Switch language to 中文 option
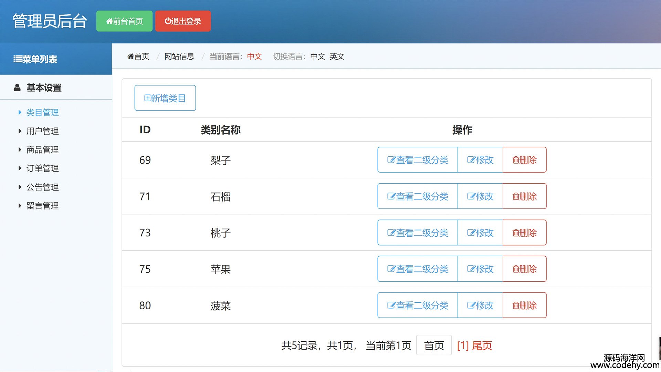The image size is (661, 372). coord(317,56)
